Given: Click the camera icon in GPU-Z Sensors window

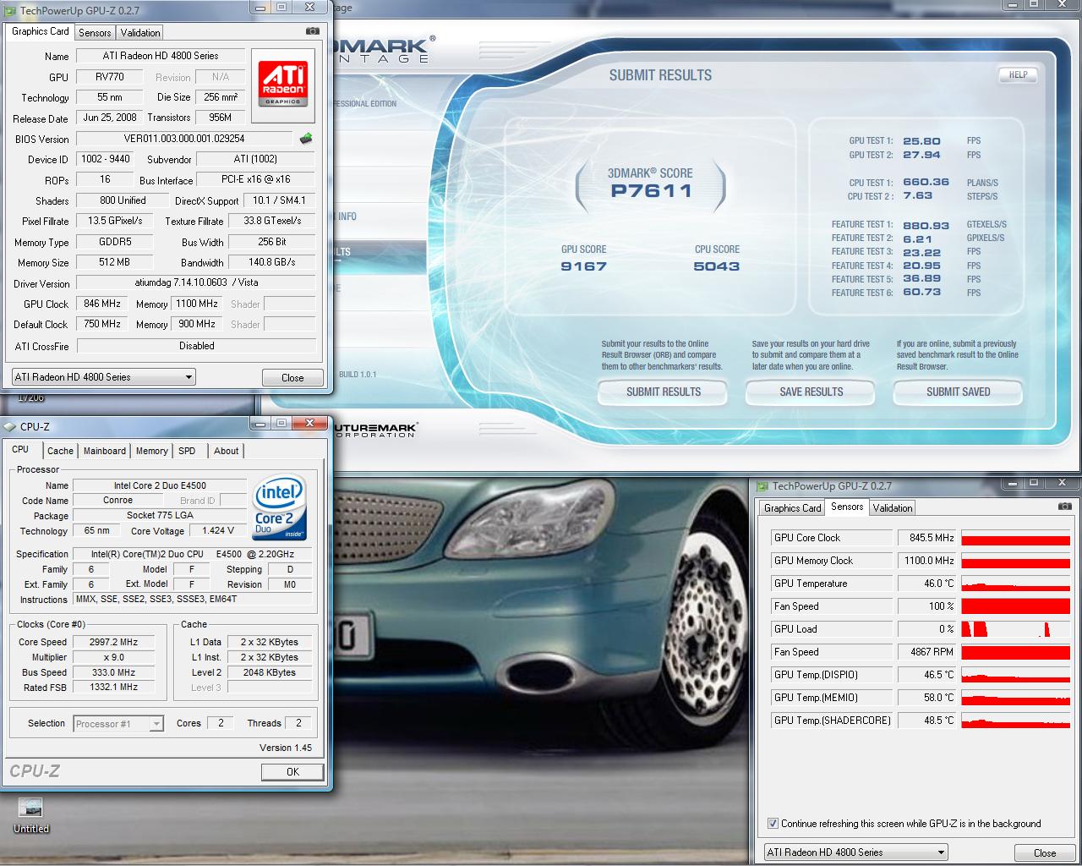Looking at the screenshot, I should [x=1064, y=507].
